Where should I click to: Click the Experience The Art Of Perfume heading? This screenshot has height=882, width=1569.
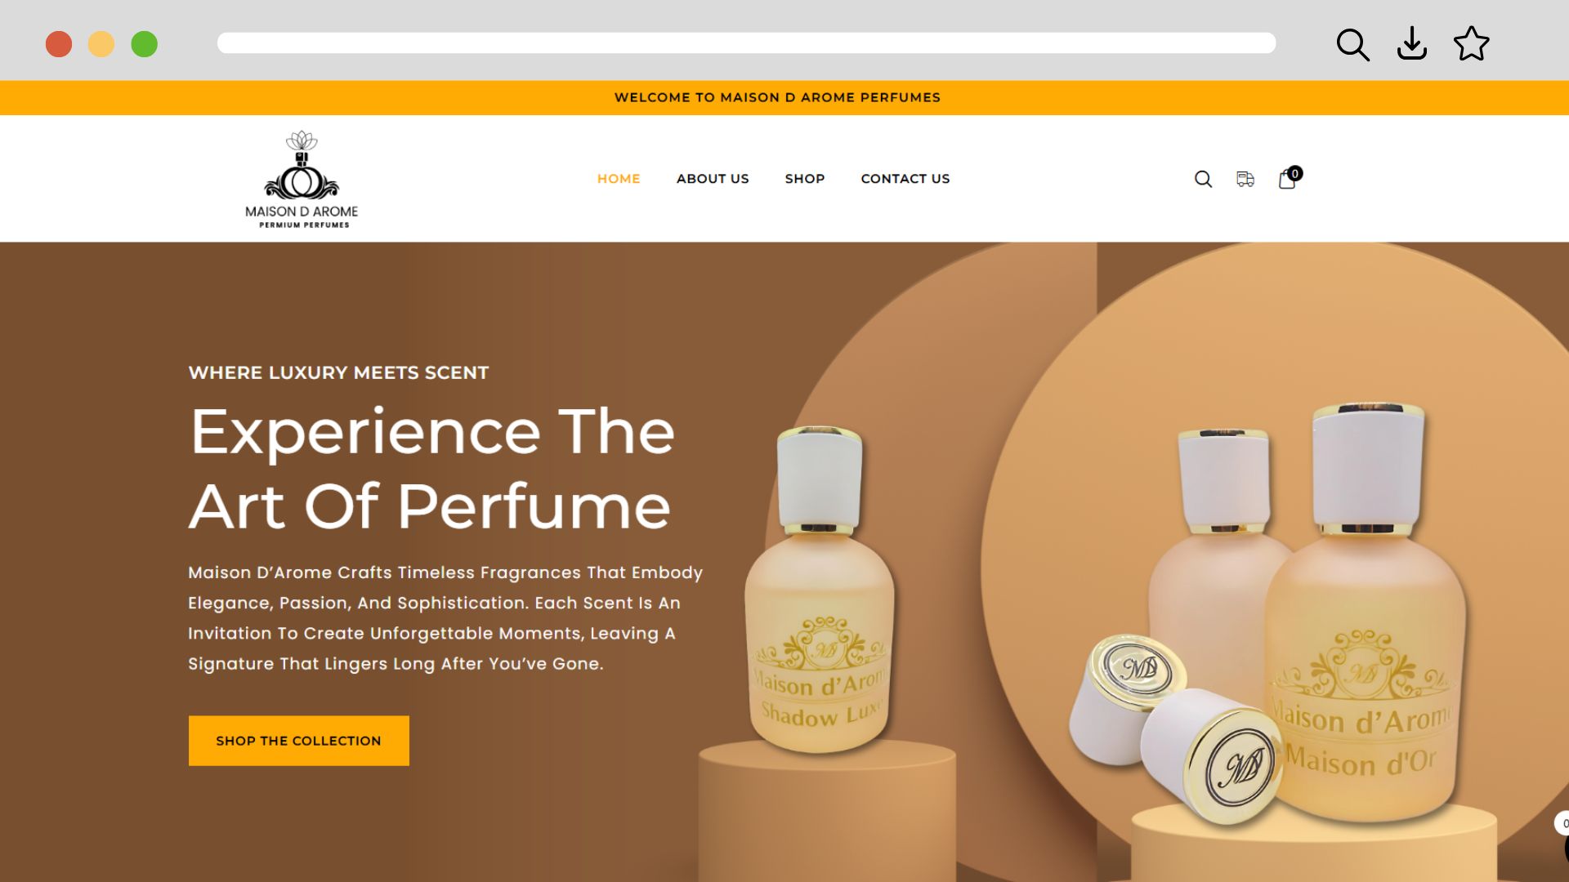pyautogui.click(x=432, y=470)
